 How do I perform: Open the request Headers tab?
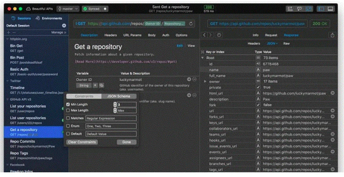coord(111,35)
